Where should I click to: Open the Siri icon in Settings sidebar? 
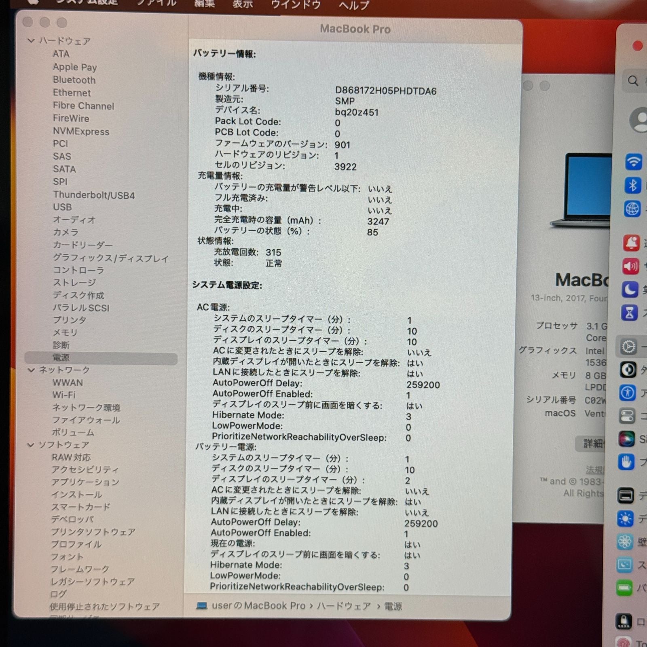627,439
